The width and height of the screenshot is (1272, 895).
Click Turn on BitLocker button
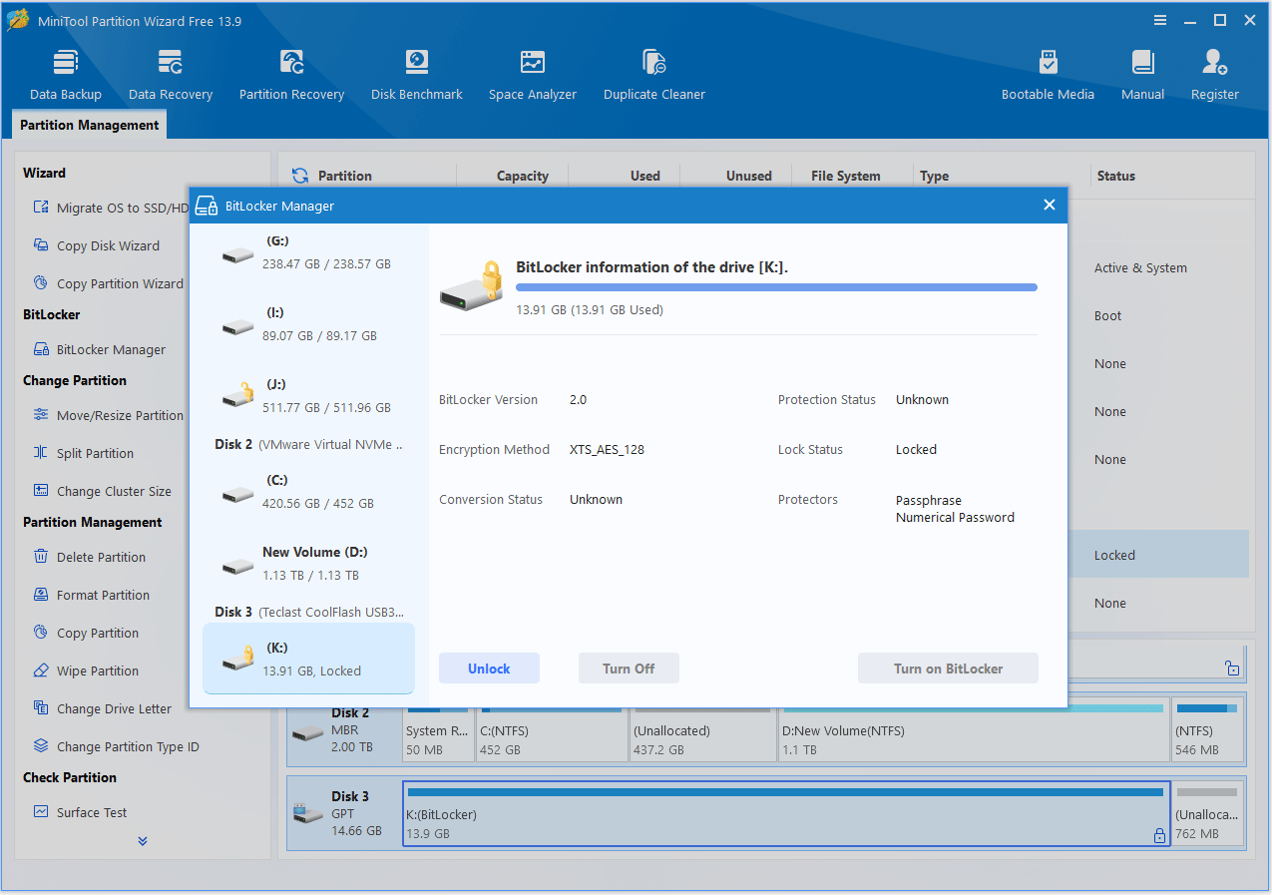948,669
